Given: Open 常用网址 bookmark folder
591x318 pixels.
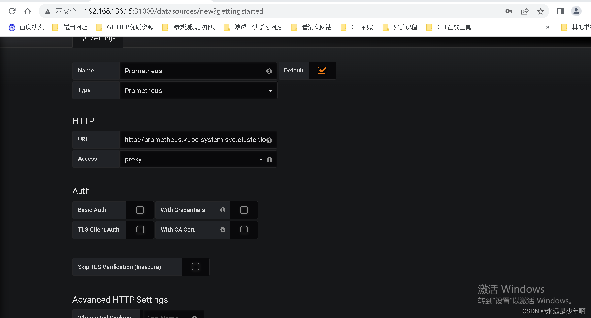Looking at the screenshot, I should tap(70, 27).
